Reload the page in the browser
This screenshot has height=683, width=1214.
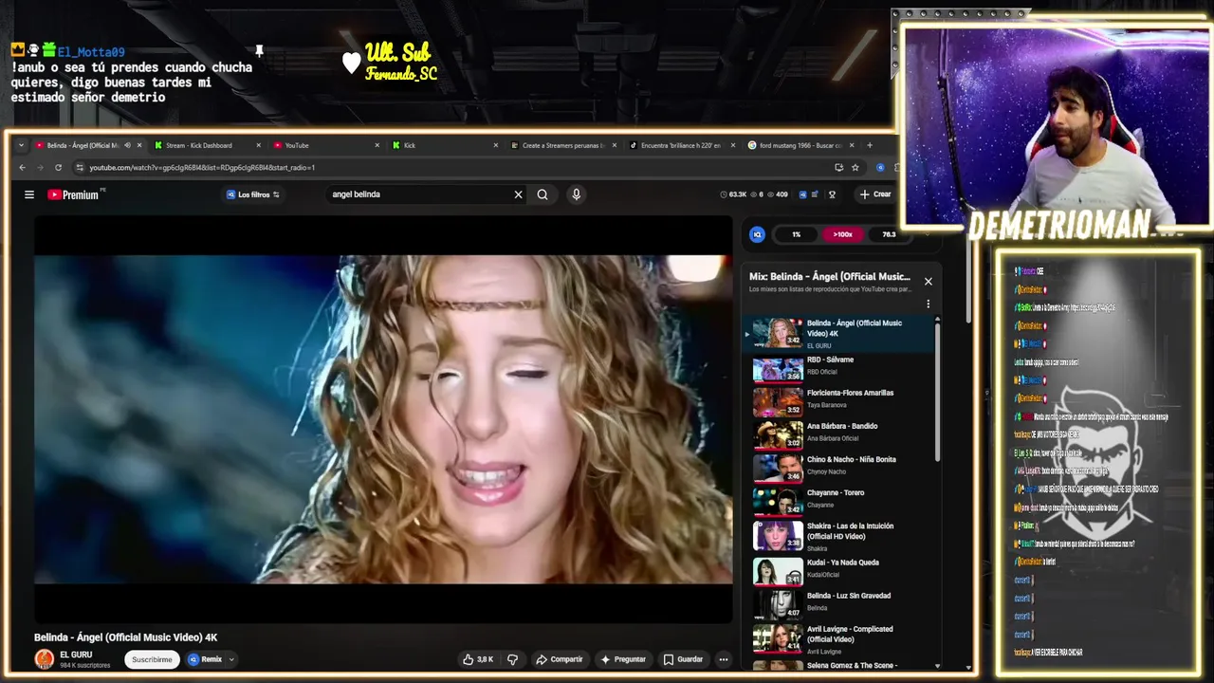[58, 168]
